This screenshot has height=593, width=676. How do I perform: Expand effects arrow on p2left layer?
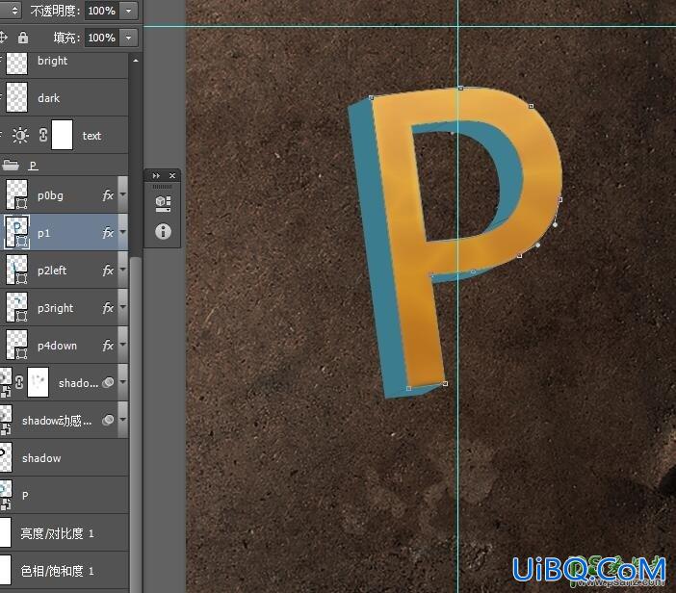coord(123,270)
